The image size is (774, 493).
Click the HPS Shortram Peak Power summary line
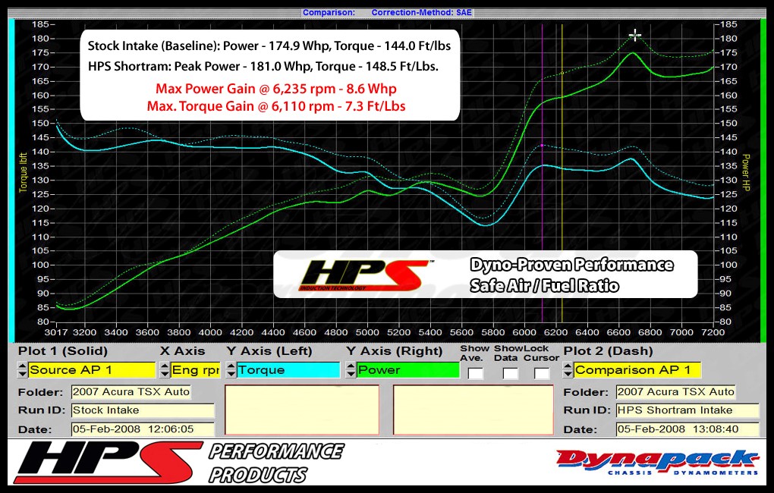263,66
